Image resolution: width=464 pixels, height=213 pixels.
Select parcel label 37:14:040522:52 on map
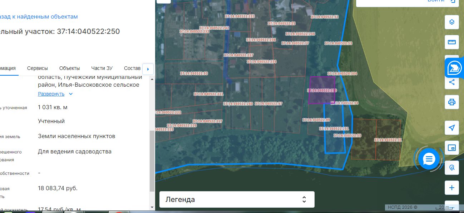[x=325, y=17]
